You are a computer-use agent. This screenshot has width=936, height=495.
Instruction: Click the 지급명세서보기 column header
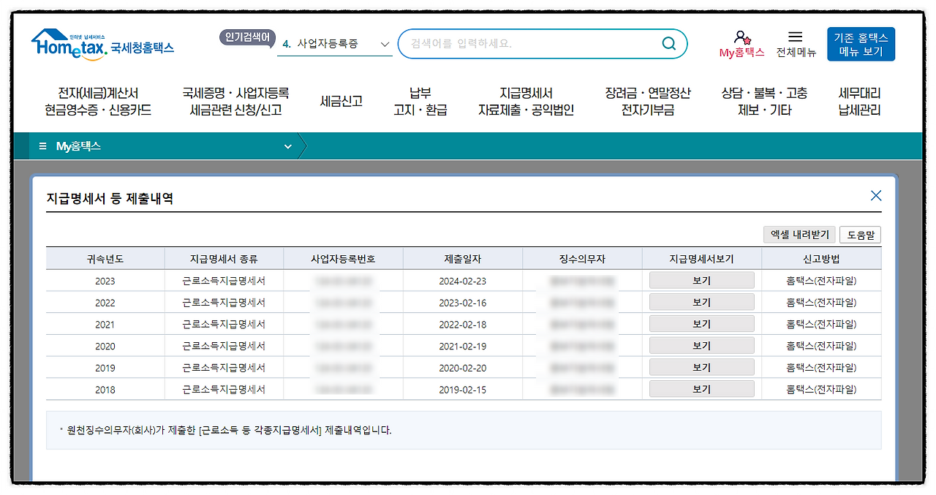pos(702,259)
